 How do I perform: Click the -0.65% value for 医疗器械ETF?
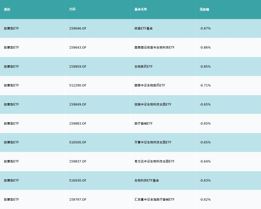click(x=205, y=124)
